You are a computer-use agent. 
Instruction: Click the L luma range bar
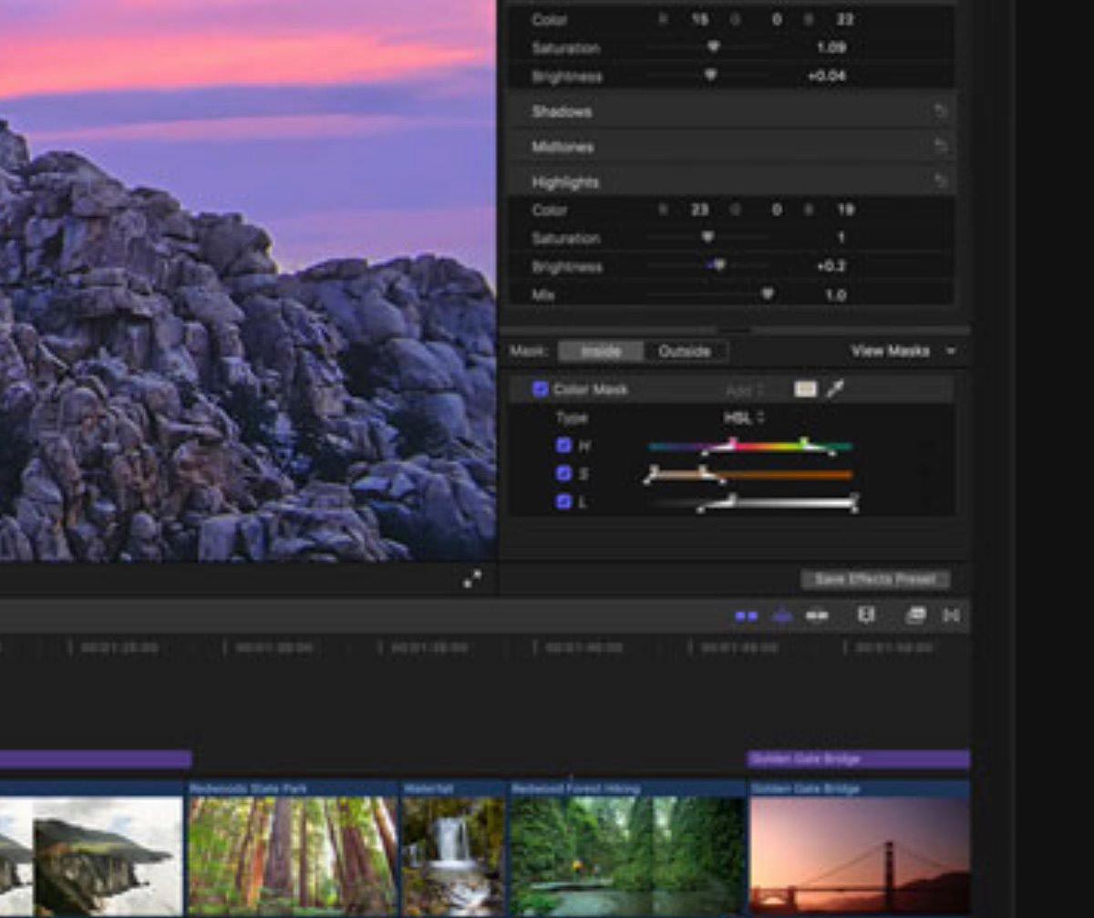750,502
